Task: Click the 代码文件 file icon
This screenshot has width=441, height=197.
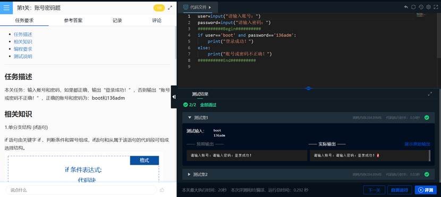Action: 185,7
